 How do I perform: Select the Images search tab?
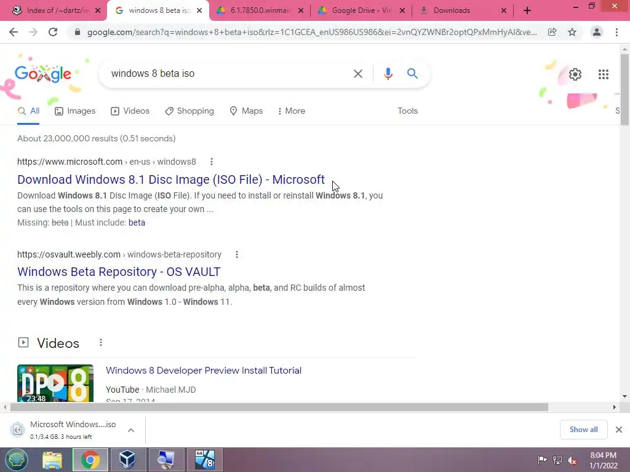tap(75, 111)
